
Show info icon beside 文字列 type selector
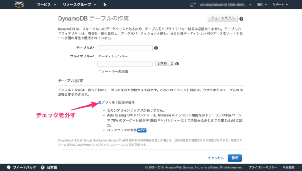(177, 64)
